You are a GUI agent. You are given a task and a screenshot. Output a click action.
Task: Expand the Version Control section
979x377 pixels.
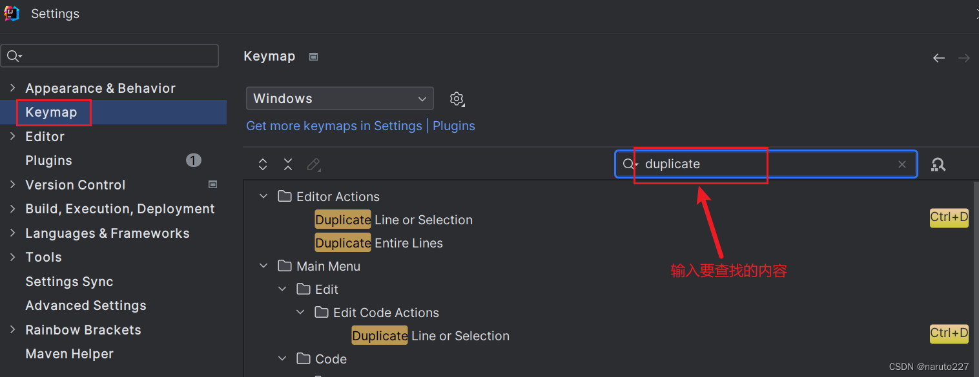point(13,185)
